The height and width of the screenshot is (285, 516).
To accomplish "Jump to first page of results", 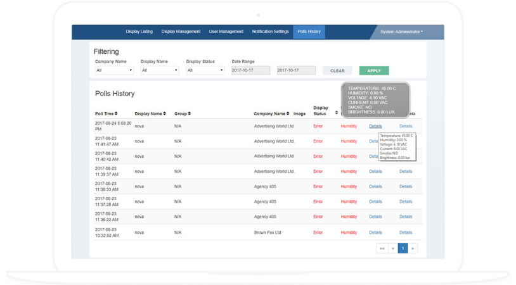I will tap(382, 248).
